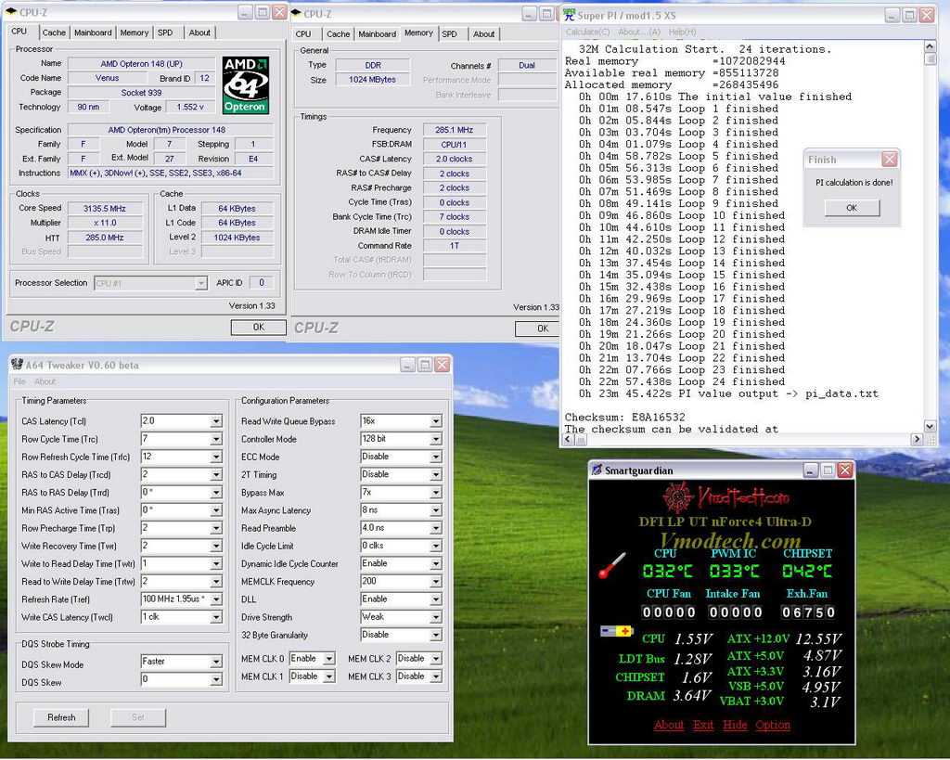The width and height of the screenshot is (950, 760).
Task: Click the Super PI title bar icon
Action: coord(568,14)
